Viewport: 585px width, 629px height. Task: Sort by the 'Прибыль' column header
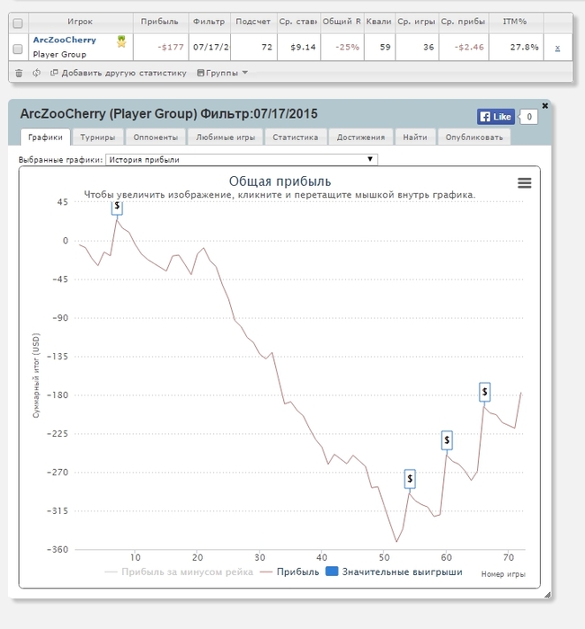click(160, 22)
